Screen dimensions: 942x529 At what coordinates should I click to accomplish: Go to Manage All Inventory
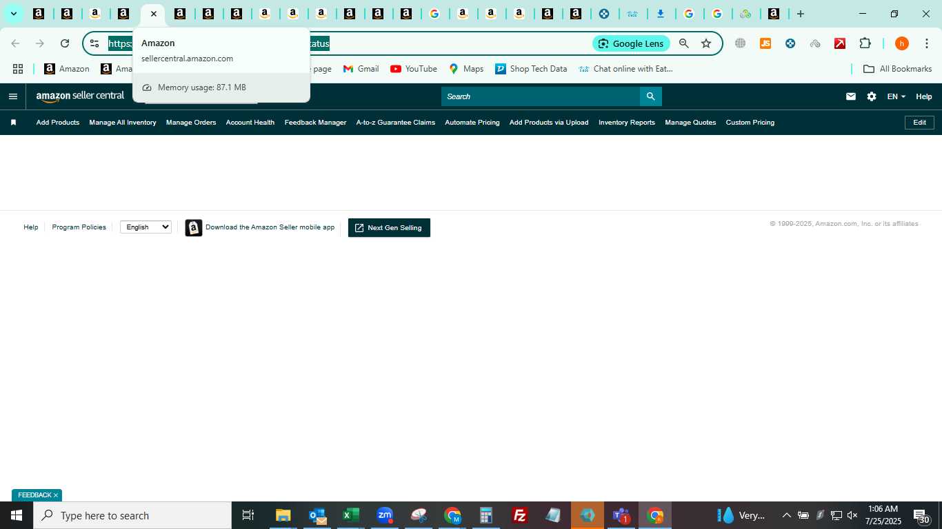pos(123,123)
